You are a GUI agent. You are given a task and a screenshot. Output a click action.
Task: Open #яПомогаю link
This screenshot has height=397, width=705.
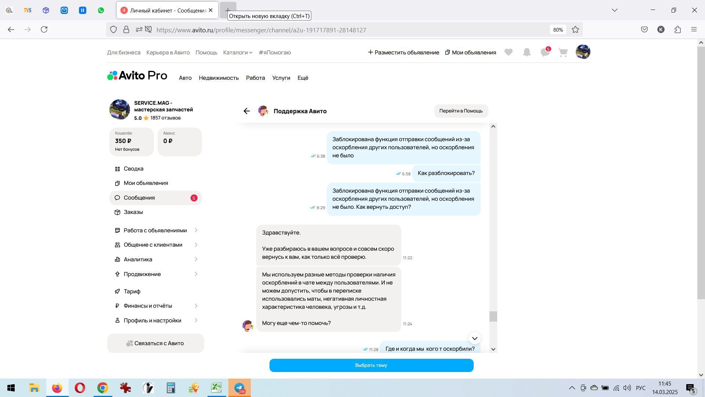coord(275,53)
